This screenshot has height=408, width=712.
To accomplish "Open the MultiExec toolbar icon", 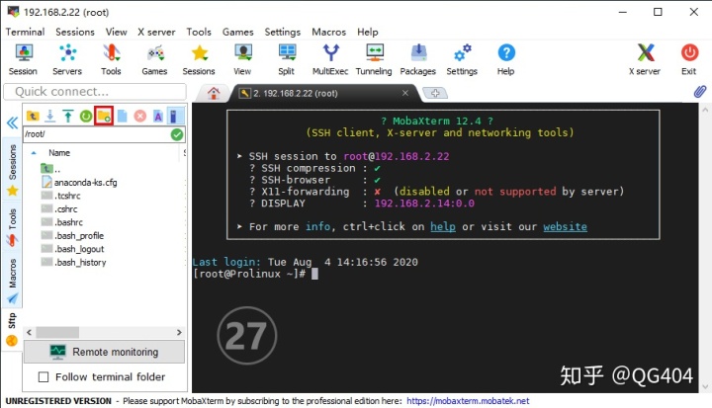I will click(330, 59).
